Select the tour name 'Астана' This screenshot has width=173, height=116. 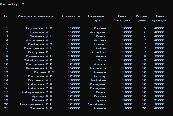coord(100,40)
